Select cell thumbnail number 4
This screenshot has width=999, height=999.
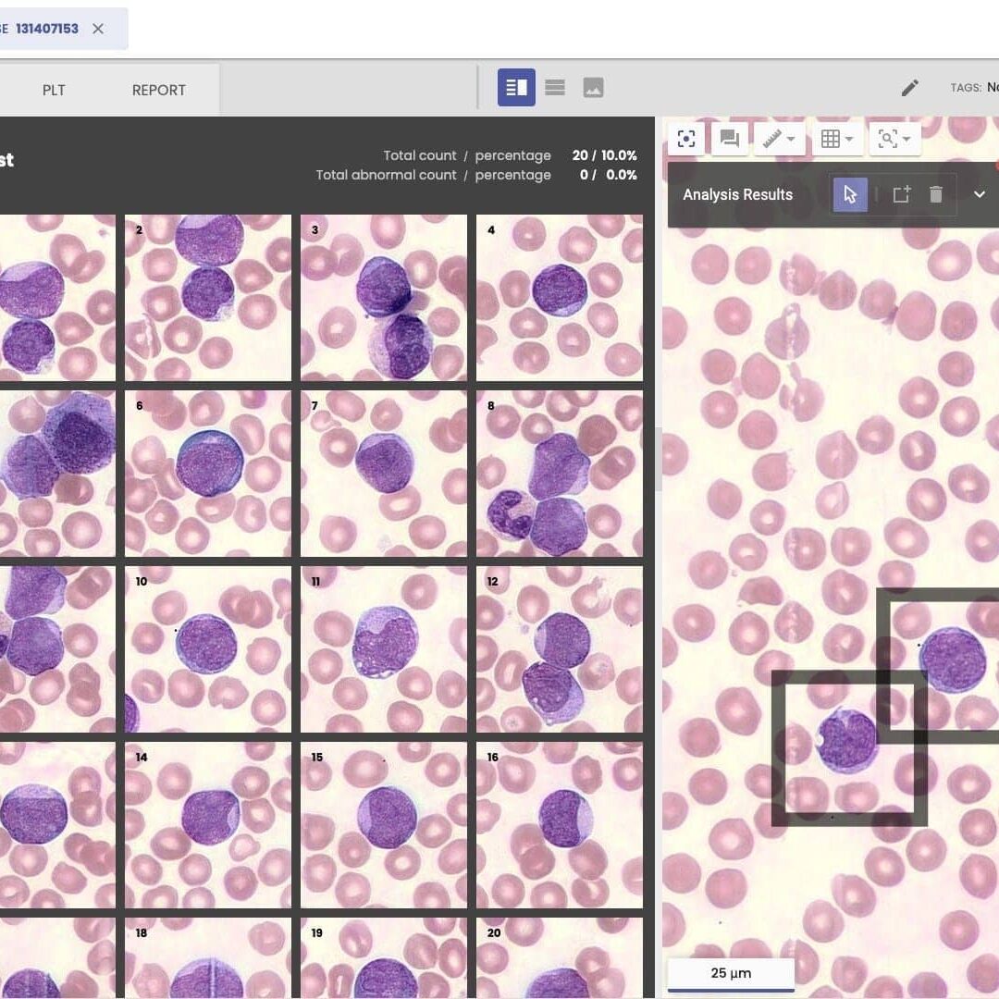click(560, 298)
